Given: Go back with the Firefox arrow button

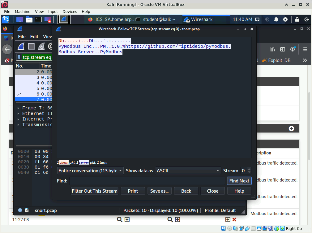Looking at the screenshot, I should 7,49.
